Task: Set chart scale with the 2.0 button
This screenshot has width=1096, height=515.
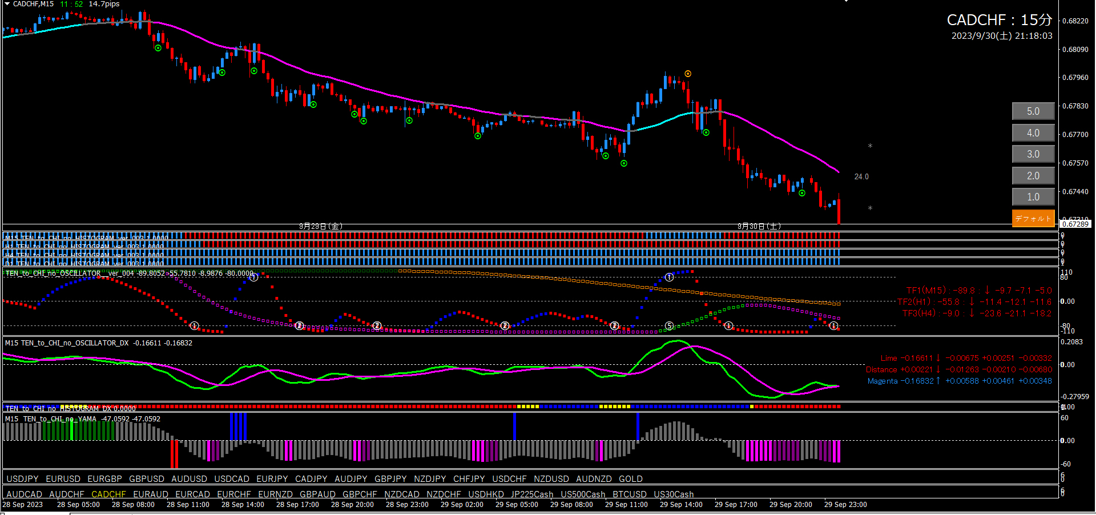Action: point(1033,176)
